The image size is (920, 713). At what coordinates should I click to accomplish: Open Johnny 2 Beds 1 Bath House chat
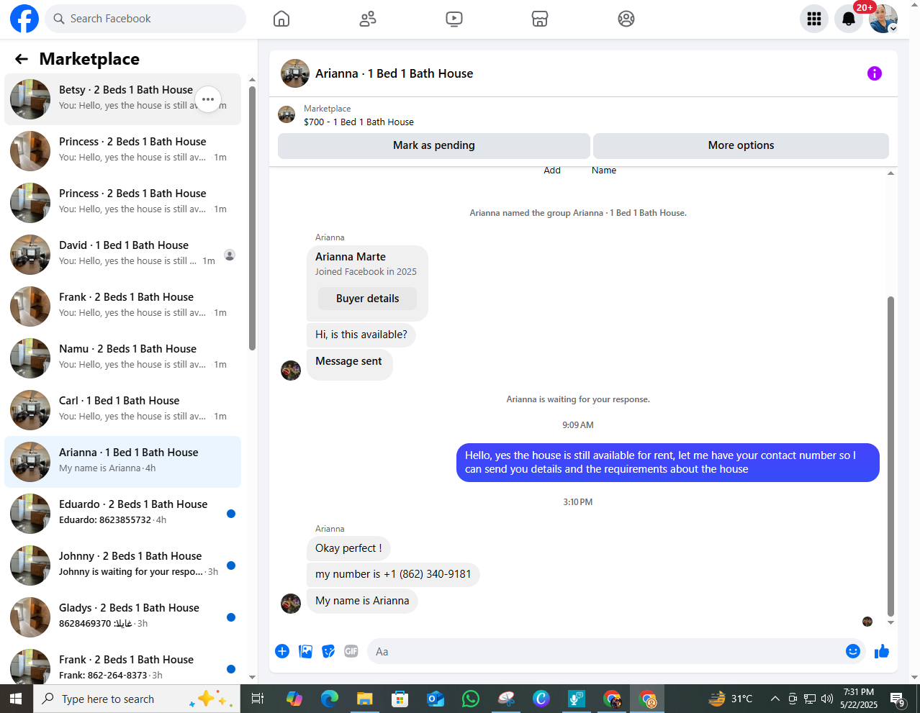point(122,566)
